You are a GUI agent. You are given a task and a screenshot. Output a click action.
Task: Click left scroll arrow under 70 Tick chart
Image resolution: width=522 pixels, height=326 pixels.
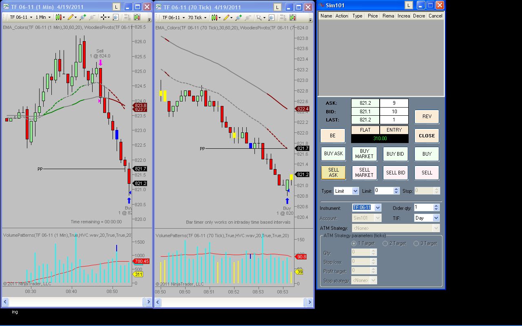(158, 302)
